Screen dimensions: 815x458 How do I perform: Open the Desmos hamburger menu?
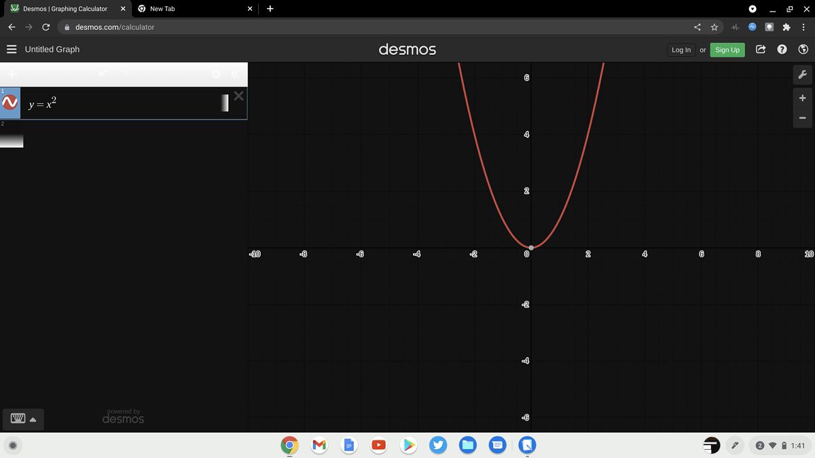(x=12, y=50)
